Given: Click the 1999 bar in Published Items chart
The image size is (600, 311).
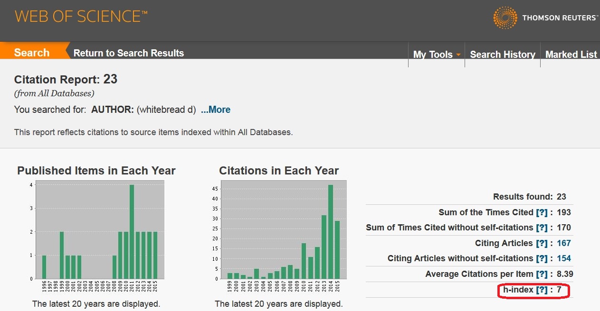Looking at the screenshot, I should (62, 256).
